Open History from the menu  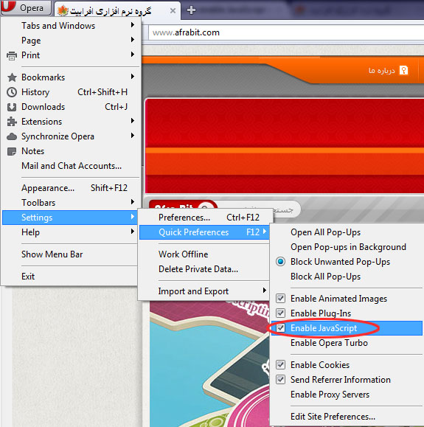(x=71, y=92)
